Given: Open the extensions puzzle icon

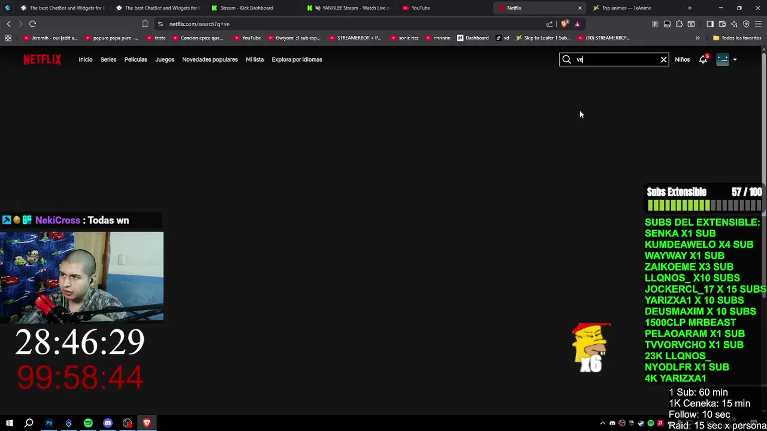Looking at the screenshot, I should point(679,24).
